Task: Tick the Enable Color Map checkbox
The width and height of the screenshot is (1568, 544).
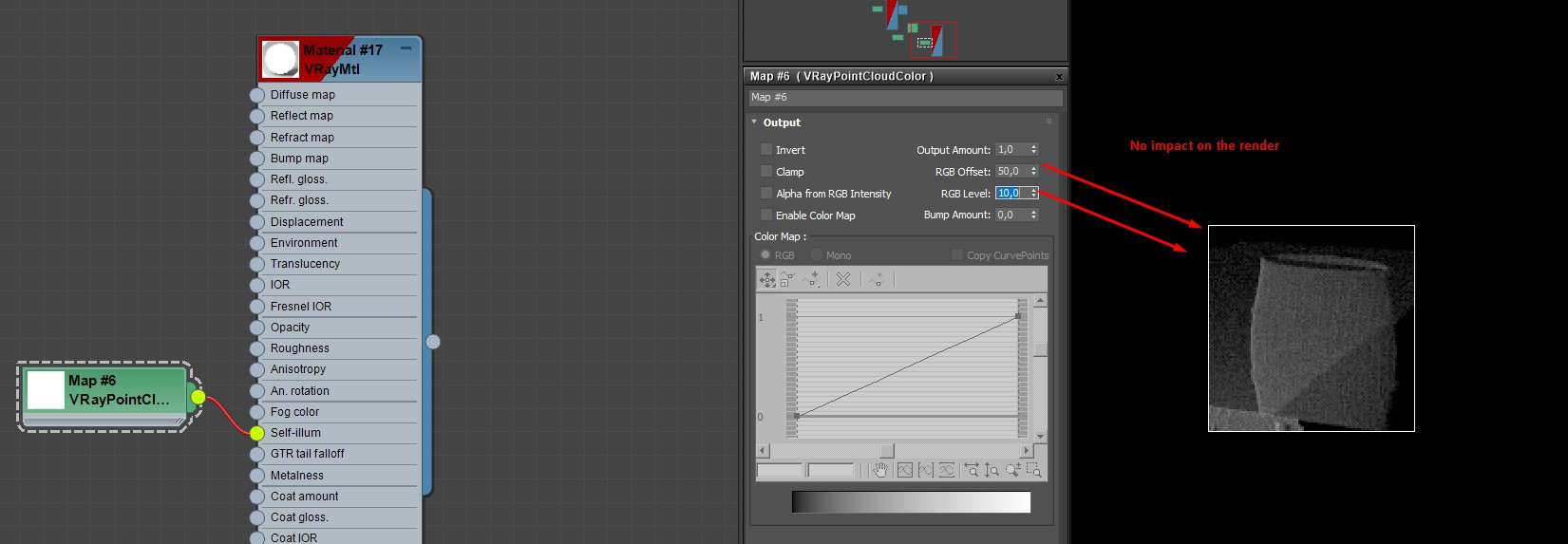Action: pyautogui.click(x=766, y=216)
